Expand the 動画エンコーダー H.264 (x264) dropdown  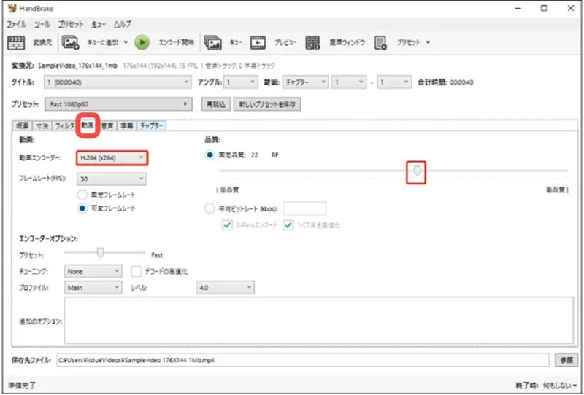112,158
